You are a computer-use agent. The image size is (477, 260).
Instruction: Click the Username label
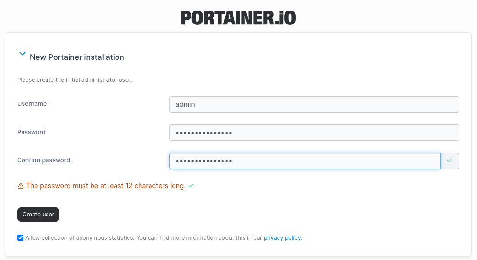[32, 104]
